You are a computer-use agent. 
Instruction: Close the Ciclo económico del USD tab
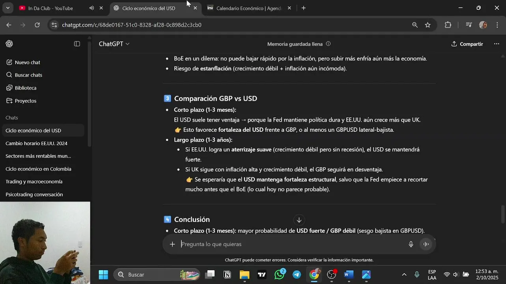195,8
